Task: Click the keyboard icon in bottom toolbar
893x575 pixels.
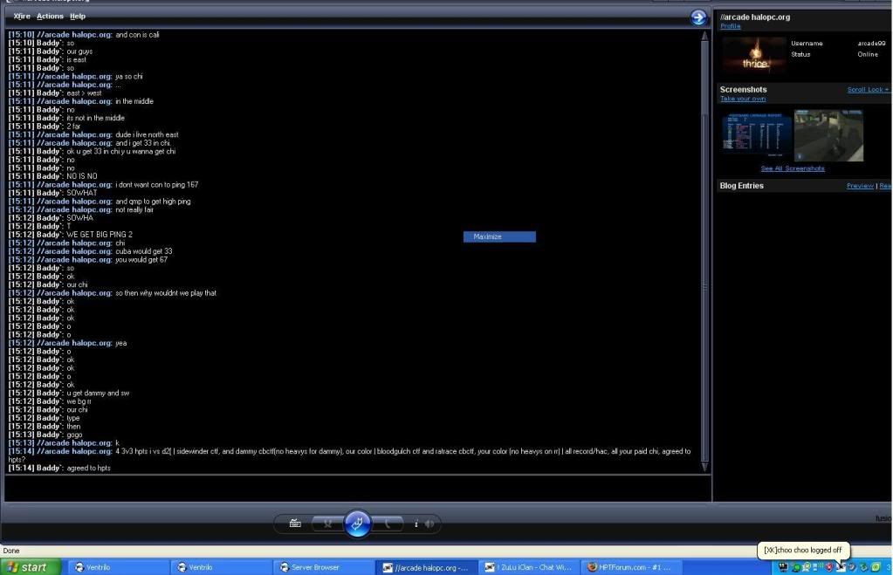Action: click(x=296, y=524)
